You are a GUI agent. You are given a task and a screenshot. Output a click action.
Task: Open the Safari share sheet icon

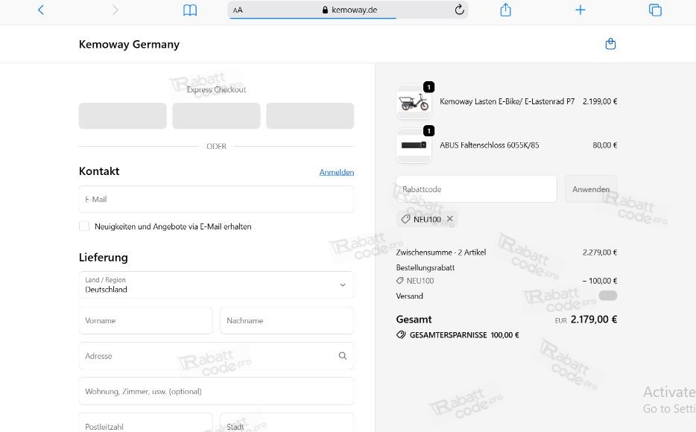505,10
